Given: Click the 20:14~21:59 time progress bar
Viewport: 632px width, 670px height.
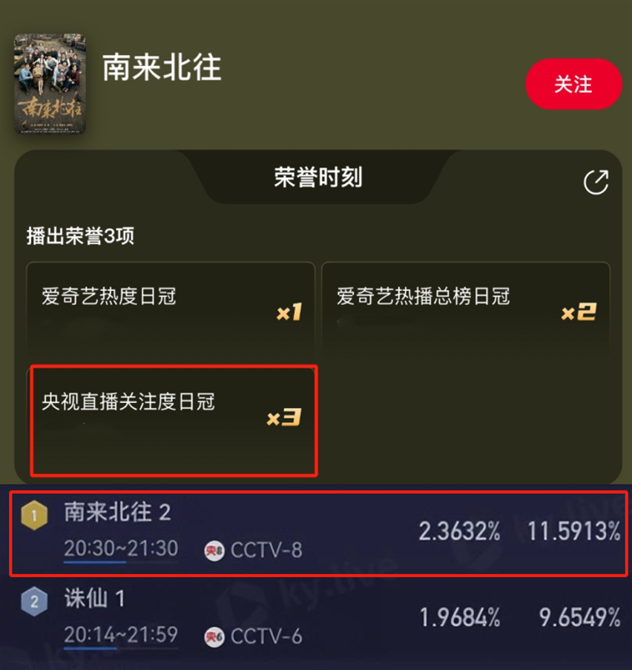Looking at the screenshot, I should 121,648.
